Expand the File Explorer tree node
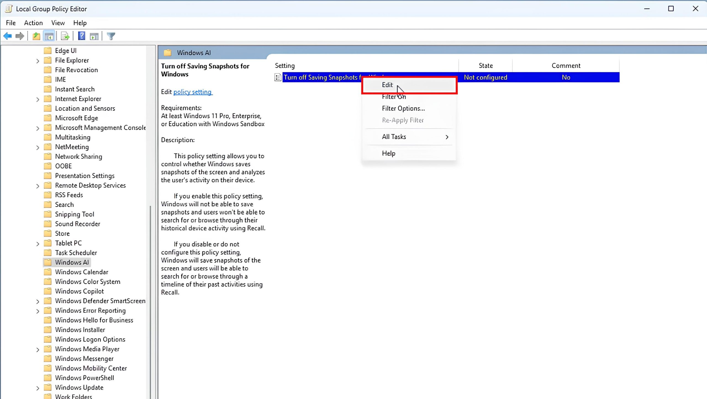Screen dimensions: 707x399 pyautogui.click(x=38, y=61)
